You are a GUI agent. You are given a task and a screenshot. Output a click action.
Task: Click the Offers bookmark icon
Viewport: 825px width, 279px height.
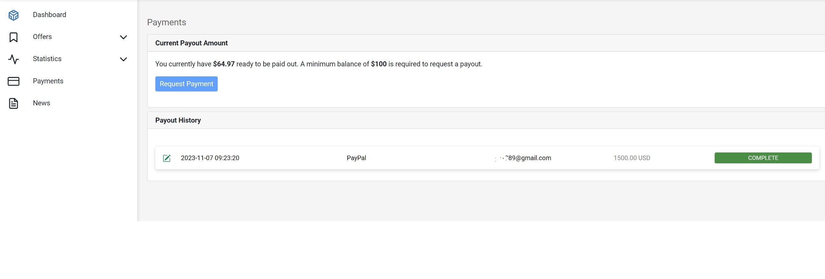[x=14, y=37]
